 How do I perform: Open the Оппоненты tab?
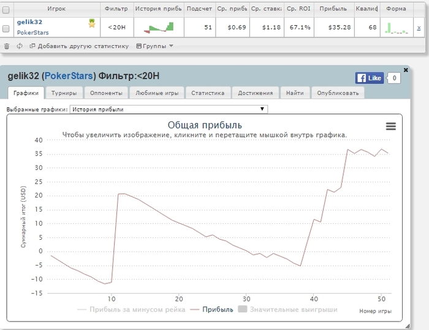106,93
